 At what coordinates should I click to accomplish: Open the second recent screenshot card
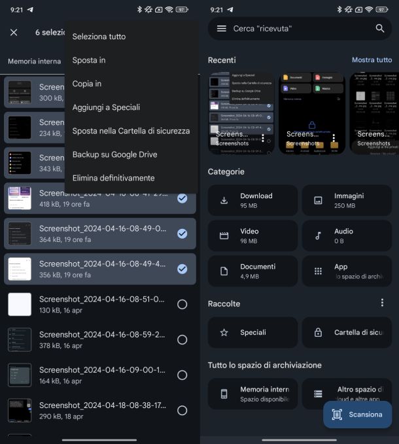pyautogui.click(x=312, y=113)
